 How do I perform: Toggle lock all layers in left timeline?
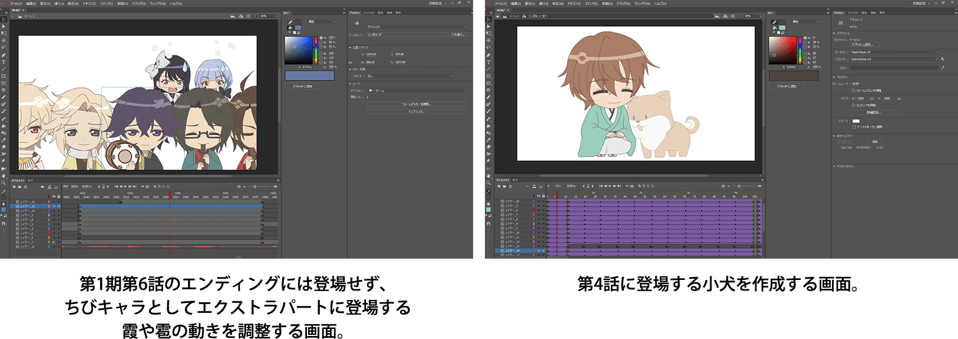[59, 196]
